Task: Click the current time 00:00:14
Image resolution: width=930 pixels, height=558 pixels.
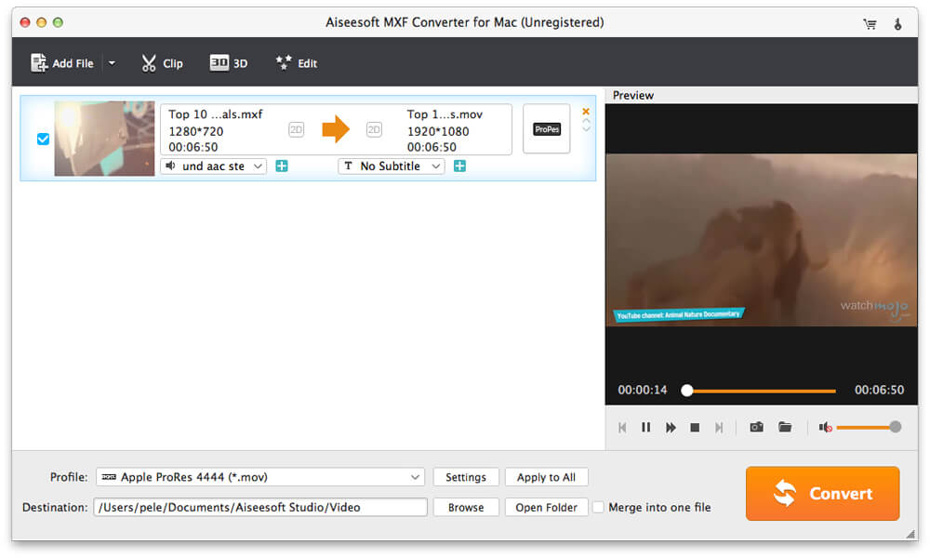Action: 643,390
